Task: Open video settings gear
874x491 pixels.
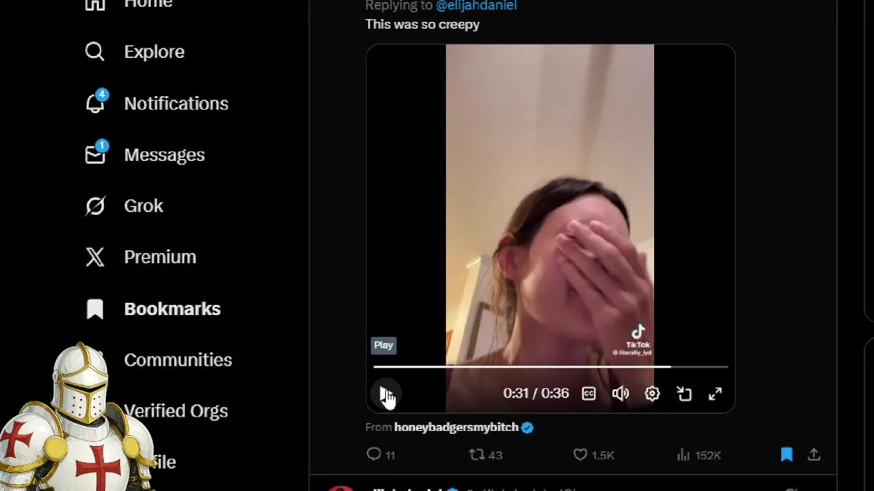Action: 652,393
